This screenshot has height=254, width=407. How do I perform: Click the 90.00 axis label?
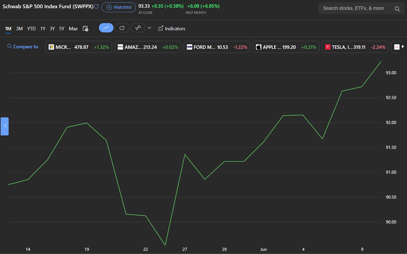391,222
